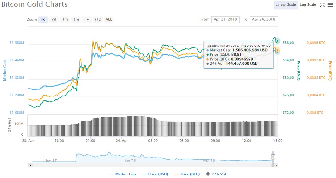Click the navigator scroll left arrow
The width and height of the screenshot is (336, 178).
30,165
